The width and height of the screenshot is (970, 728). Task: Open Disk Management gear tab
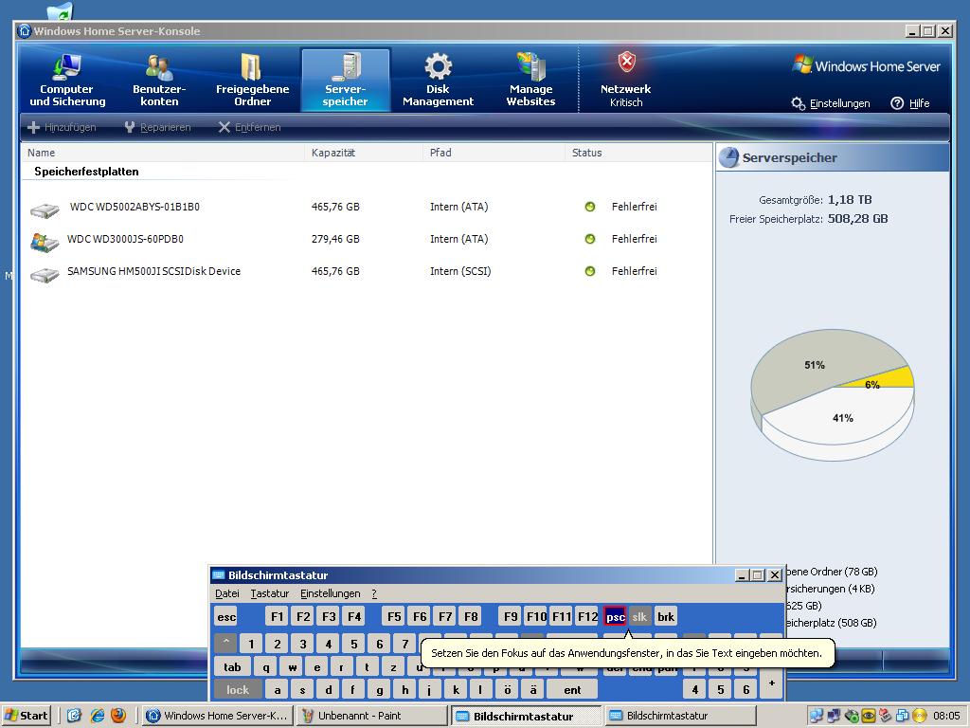(438, 81)
